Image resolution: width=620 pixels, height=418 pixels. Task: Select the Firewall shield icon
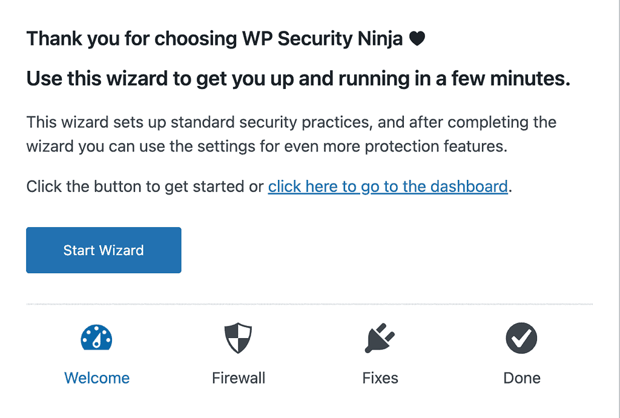pos(238,337)
